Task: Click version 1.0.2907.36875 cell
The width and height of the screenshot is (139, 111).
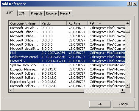Action: pos(53,57)
